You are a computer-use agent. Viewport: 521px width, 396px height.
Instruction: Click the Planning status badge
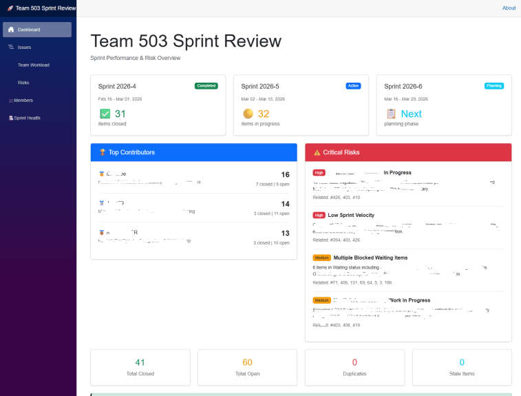click(494, 86)
